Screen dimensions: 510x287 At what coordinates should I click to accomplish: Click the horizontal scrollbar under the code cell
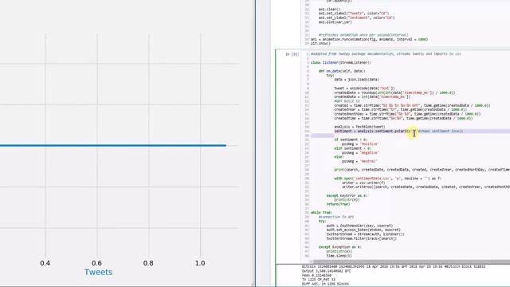pyautogui.click(x=411, y=261)
